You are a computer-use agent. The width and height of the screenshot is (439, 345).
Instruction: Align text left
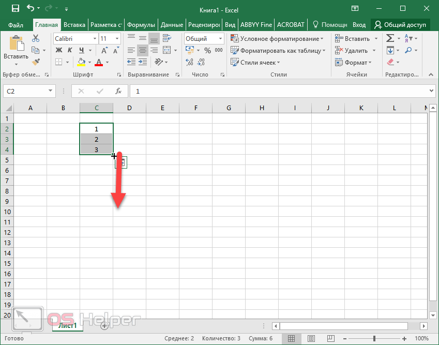pos(131,50)
